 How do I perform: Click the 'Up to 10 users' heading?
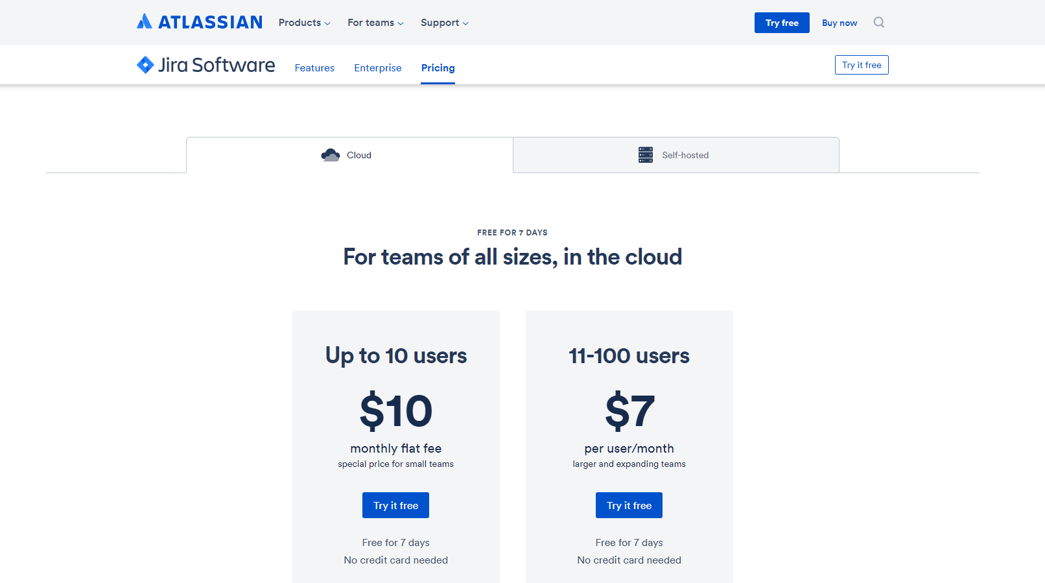[396, 356]
